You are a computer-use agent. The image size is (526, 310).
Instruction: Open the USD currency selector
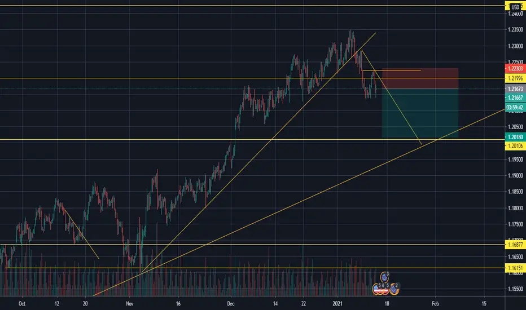[x=515, y=7]
